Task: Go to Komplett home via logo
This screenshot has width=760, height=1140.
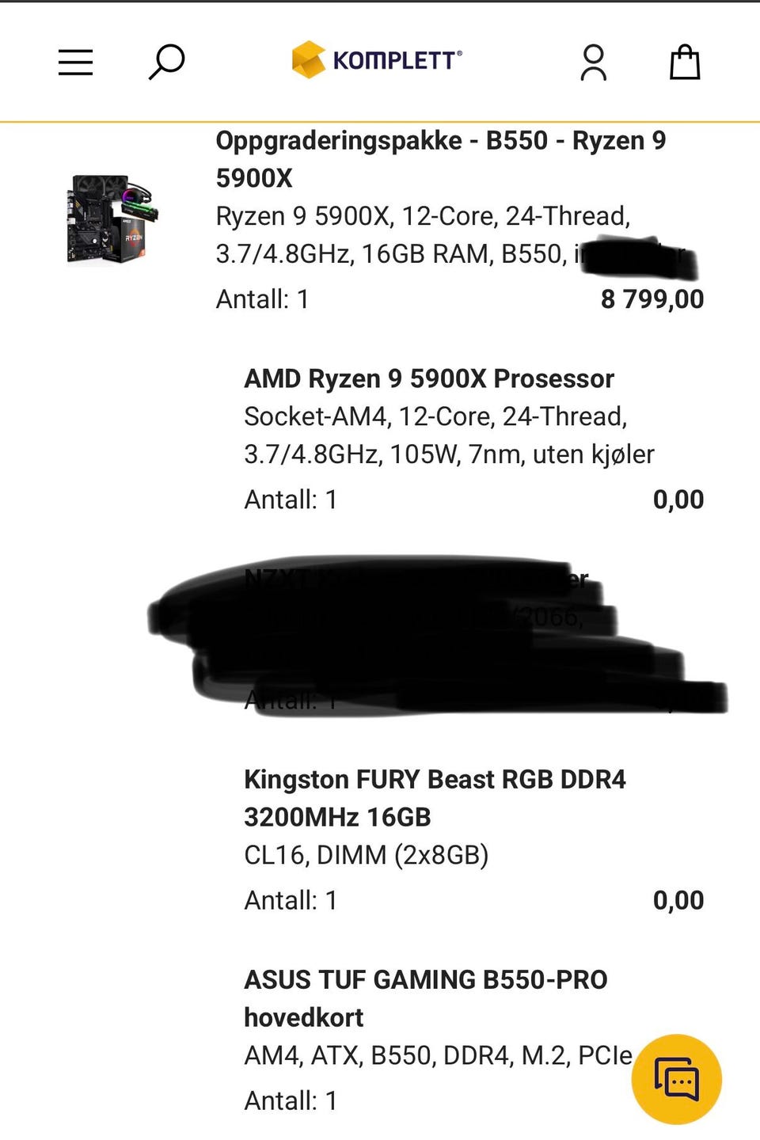Action: pyautogui.click(x=377, y=60)
